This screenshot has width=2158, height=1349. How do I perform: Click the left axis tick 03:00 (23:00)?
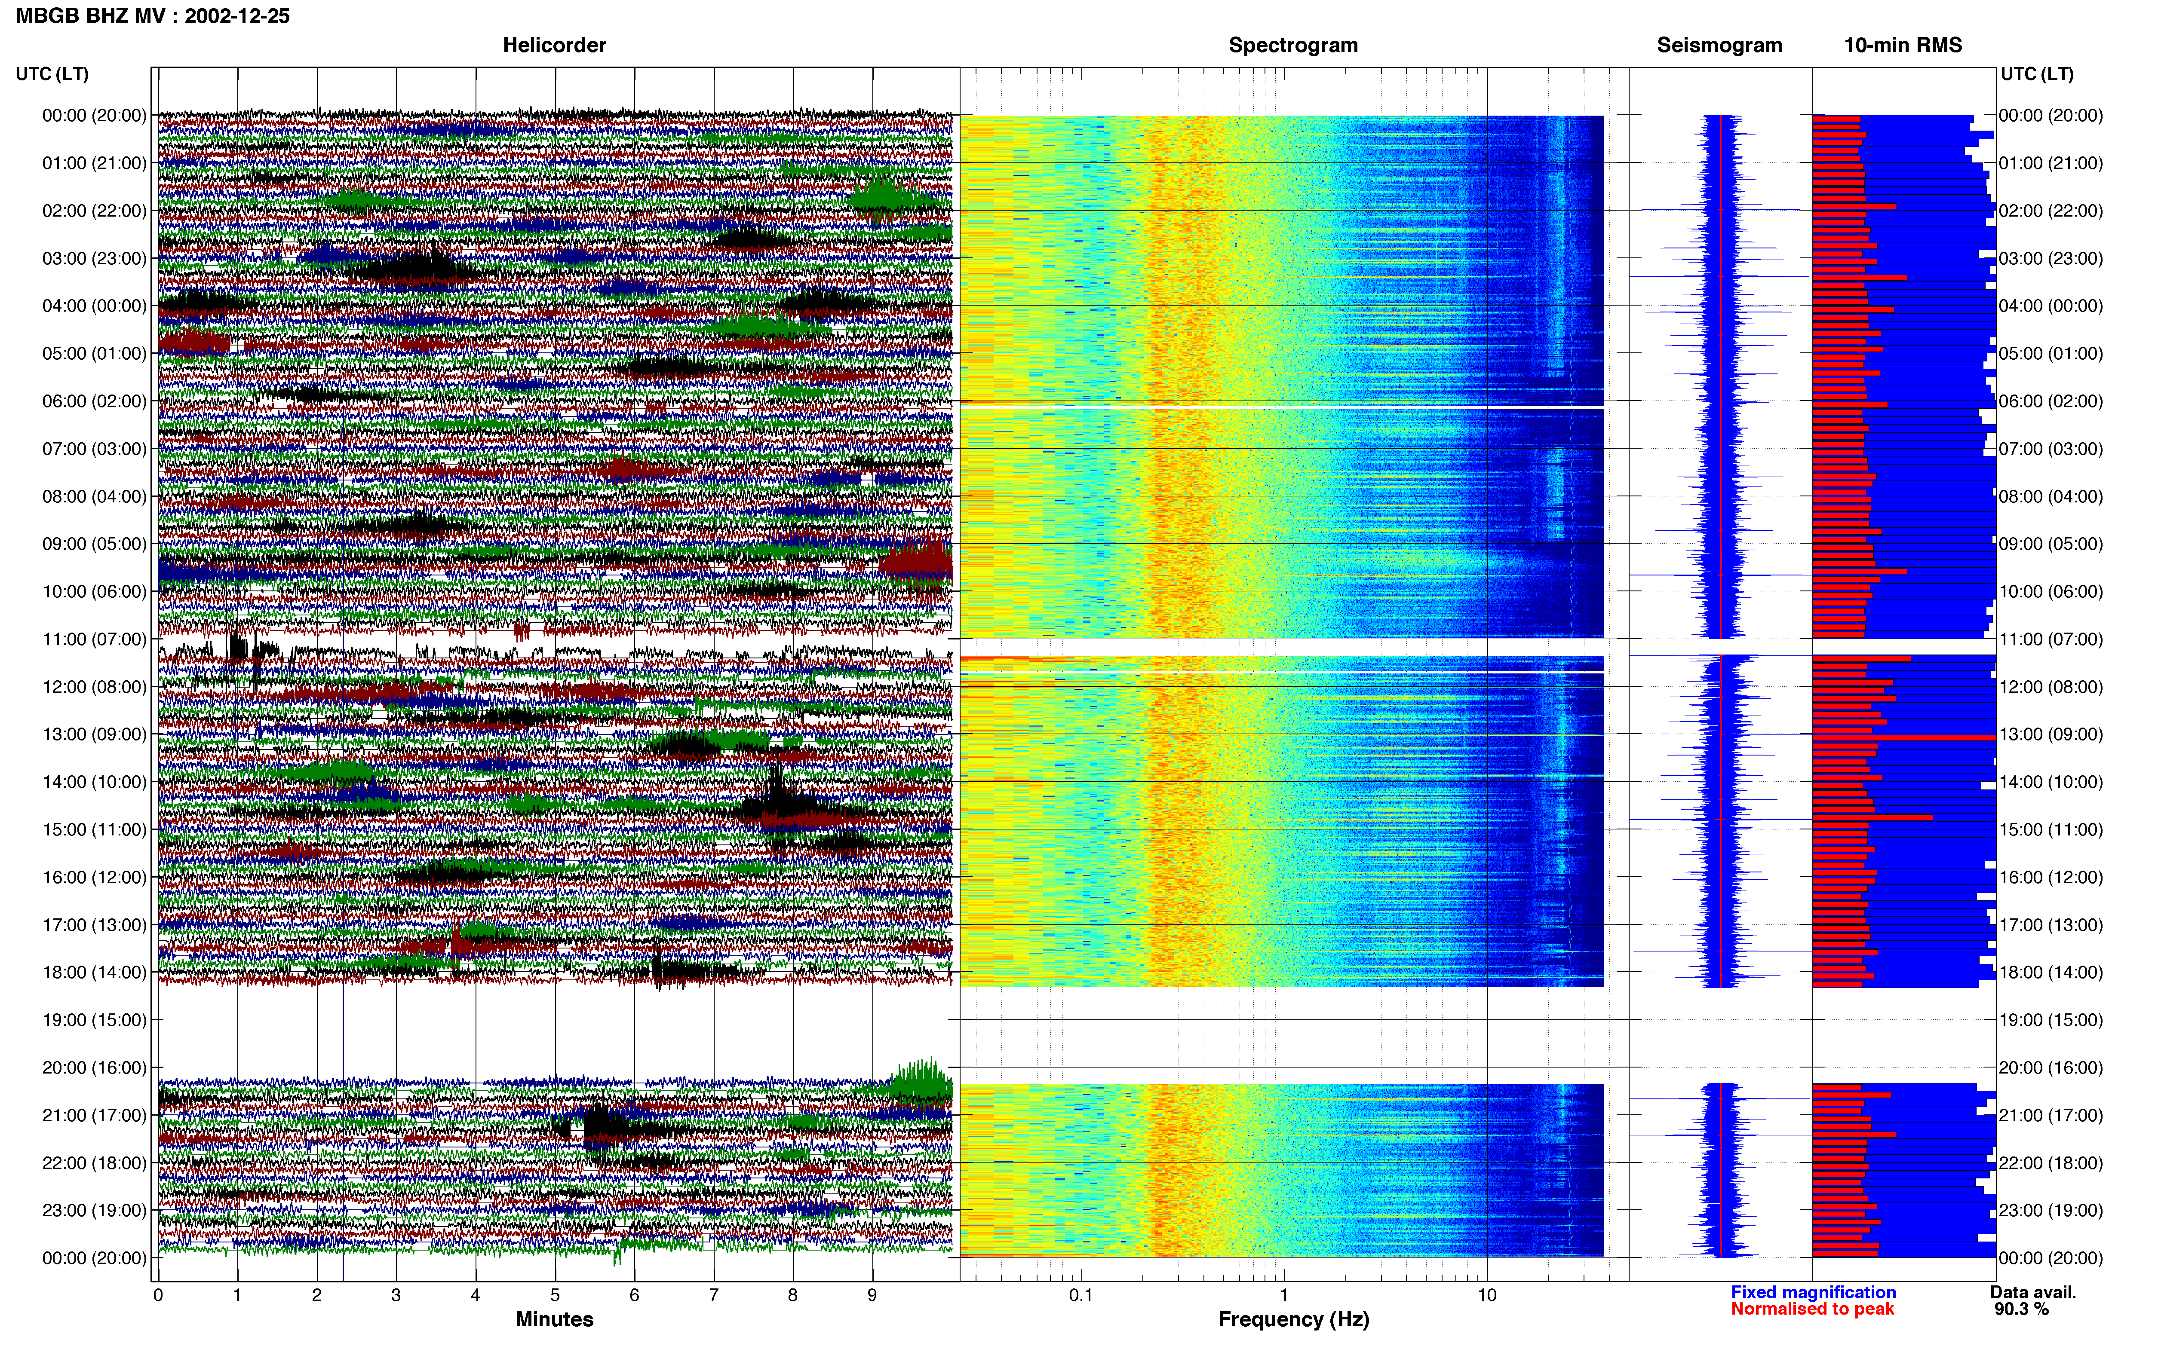point(95,259)
